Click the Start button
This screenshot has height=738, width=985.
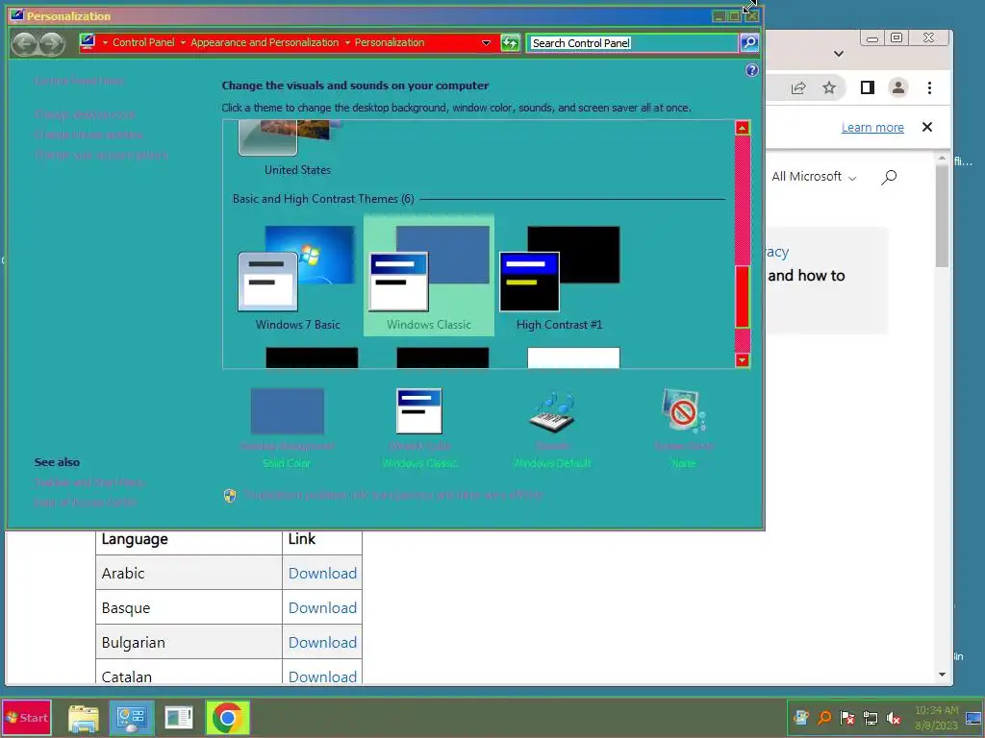point(26,718)
